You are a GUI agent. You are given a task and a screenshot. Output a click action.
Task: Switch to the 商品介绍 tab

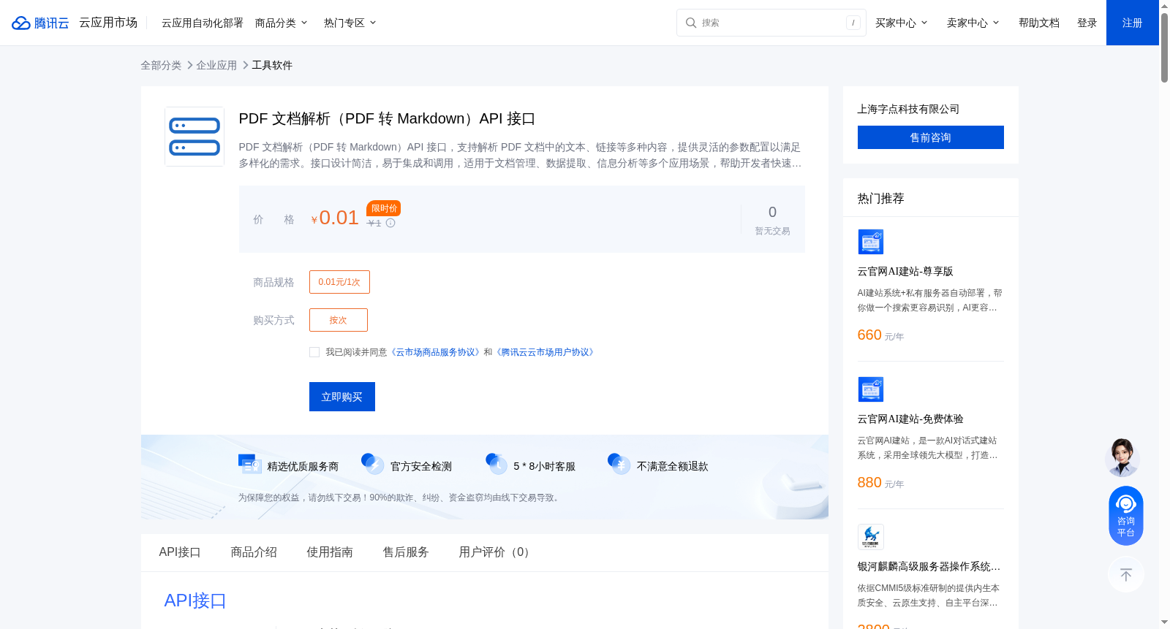point(254,552)
